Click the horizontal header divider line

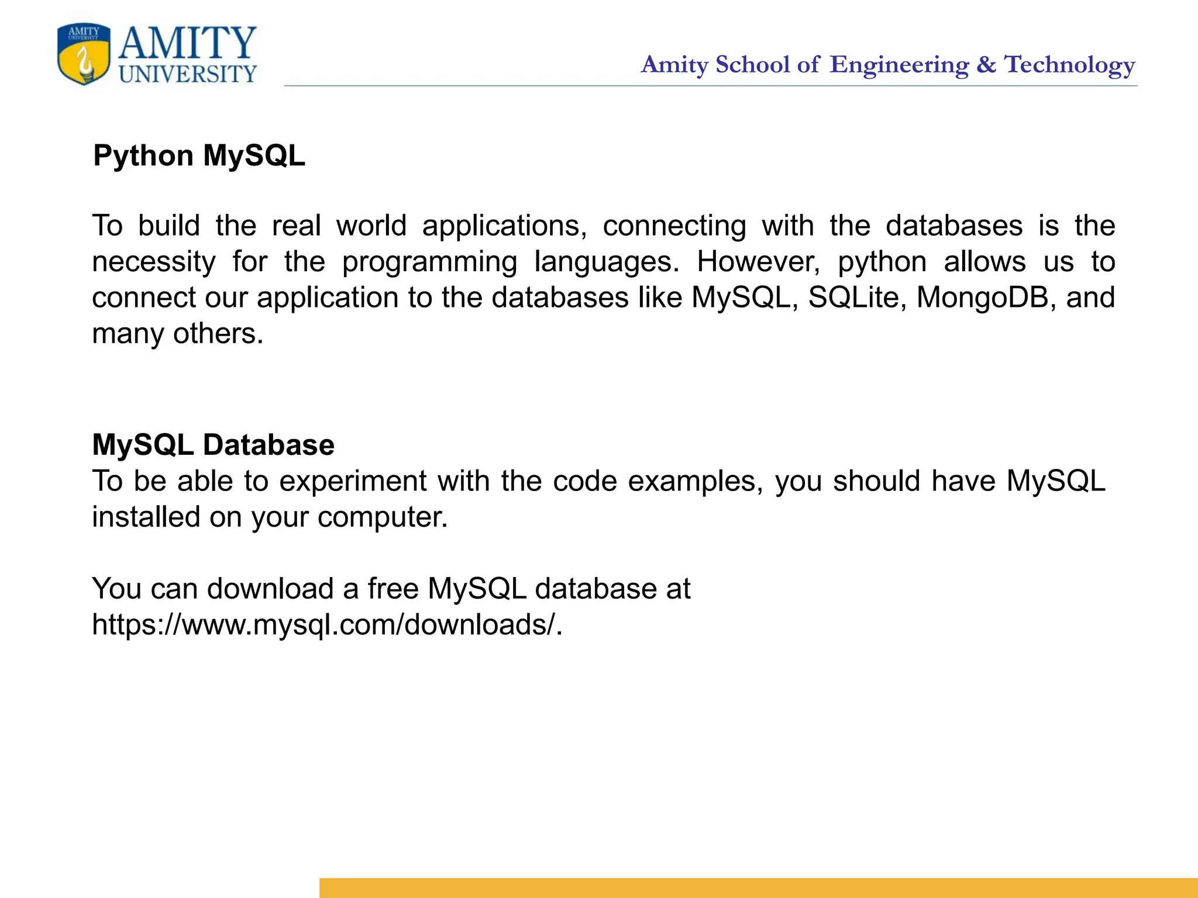tap(710, 86)
